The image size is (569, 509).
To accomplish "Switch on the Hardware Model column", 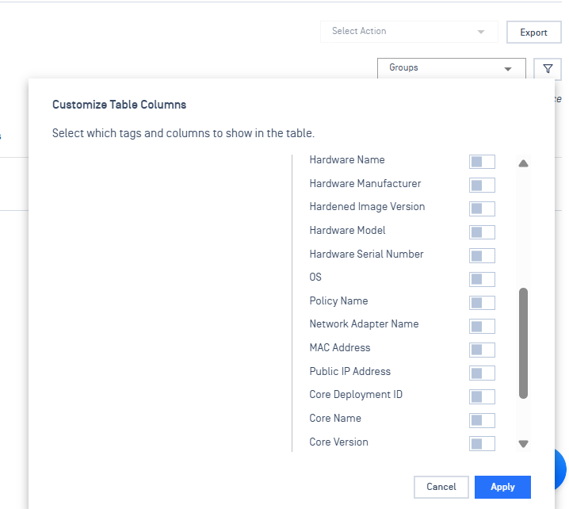I will point(482,232).
